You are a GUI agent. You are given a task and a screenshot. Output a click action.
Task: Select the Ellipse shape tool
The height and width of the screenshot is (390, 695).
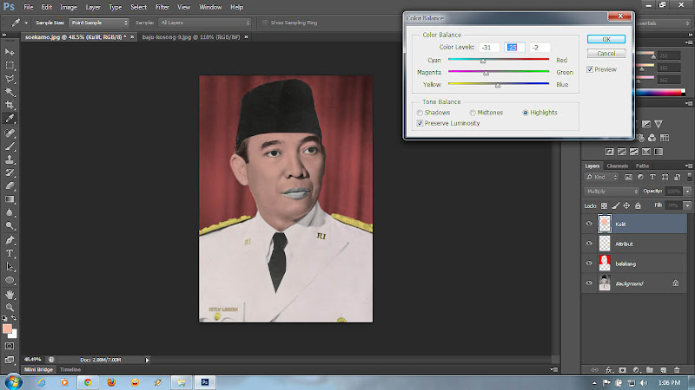pyautogui.click(x=10, y=280)
